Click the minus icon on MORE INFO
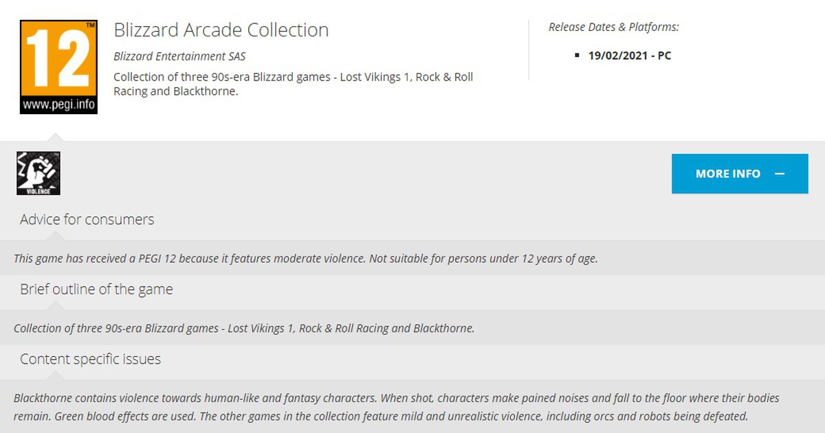Viewport: 825px width, 433px height. coord(780,174)
